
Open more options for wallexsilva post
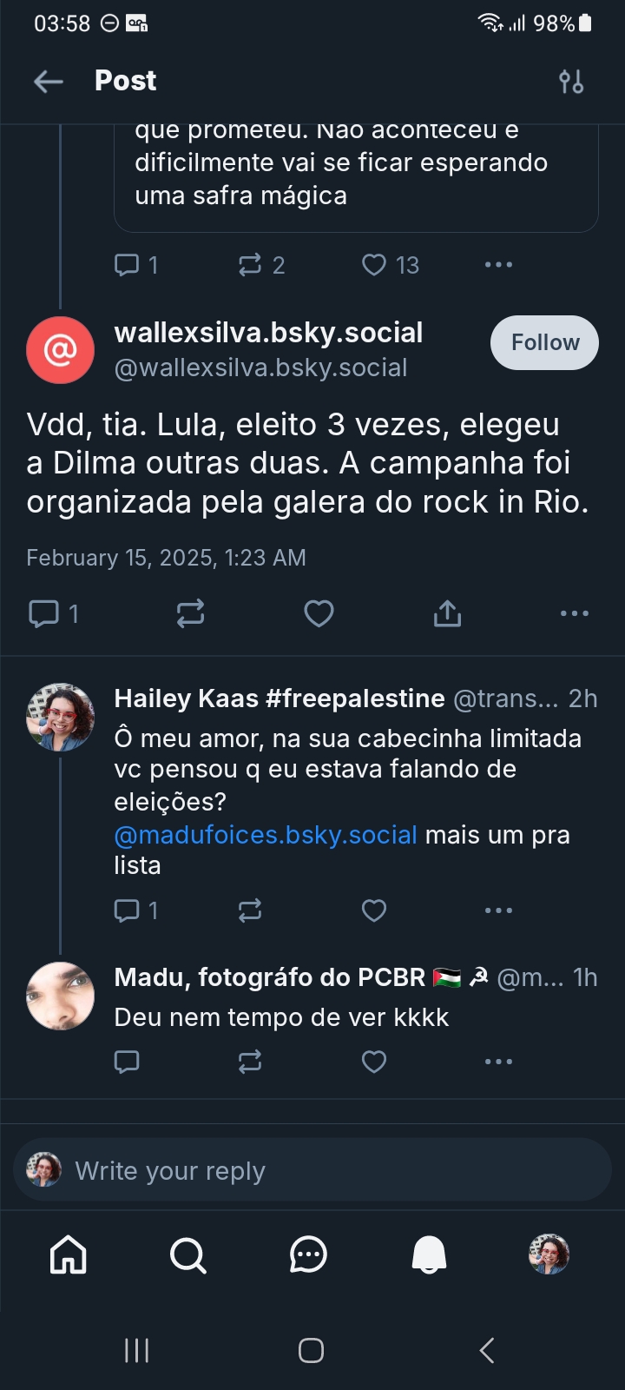pos(574,614)
